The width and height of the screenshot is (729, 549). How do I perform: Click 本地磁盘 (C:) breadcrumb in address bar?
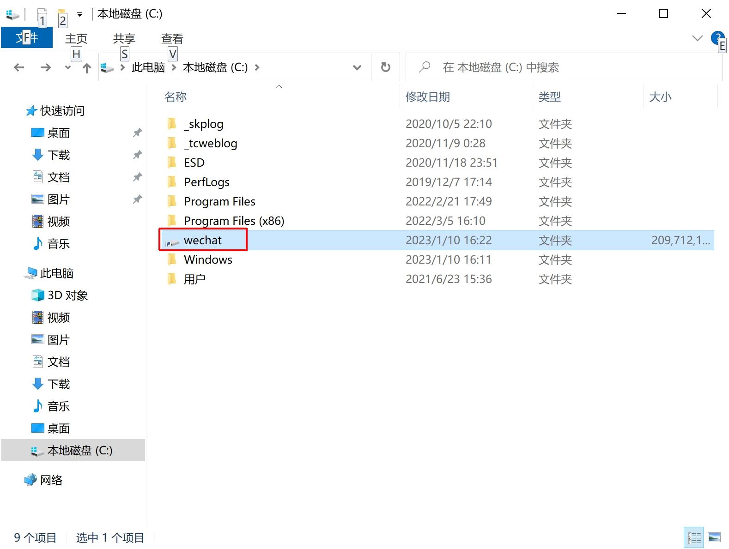215,68
